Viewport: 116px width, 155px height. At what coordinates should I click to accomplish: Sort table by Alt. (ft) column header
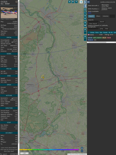click(x=110, y=32)
